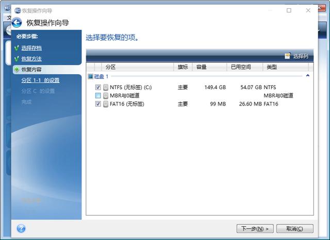This screenshot has width=330, height=240.
Task: Select the 磁盘 1 group label
Action: point(101,76)
